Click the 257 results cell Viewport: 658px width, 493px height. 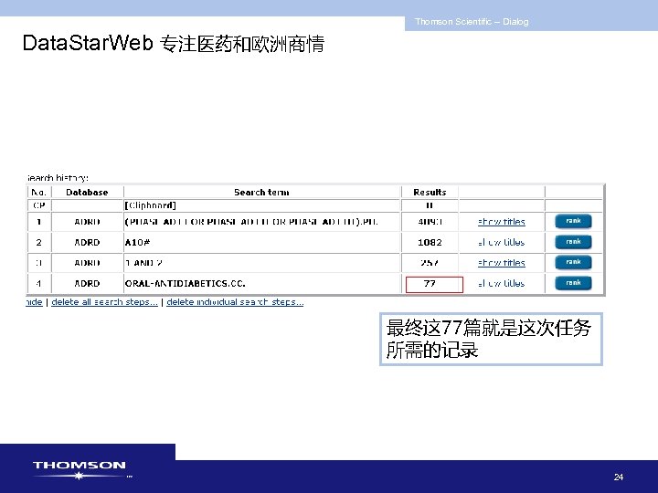(x=430, y=263)
